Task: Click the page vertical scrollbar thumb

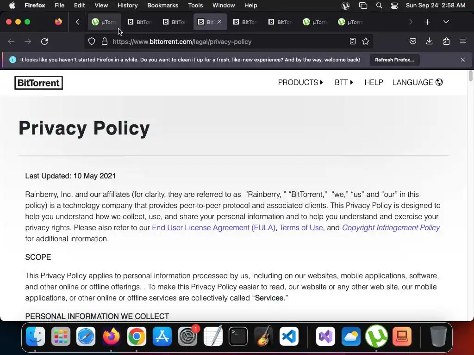Action: 470,75
